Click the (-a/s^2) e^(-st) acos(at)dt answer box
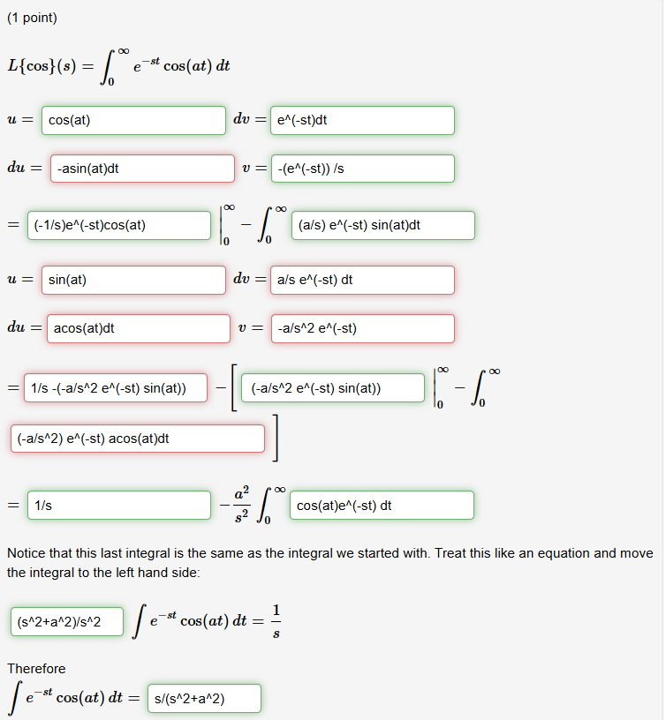This screenshot has height=720, width=666. pyautogui.click(x=137, y=438)
